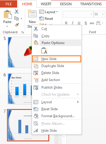Click the Format Painter brush icon

tap(17, 25)
